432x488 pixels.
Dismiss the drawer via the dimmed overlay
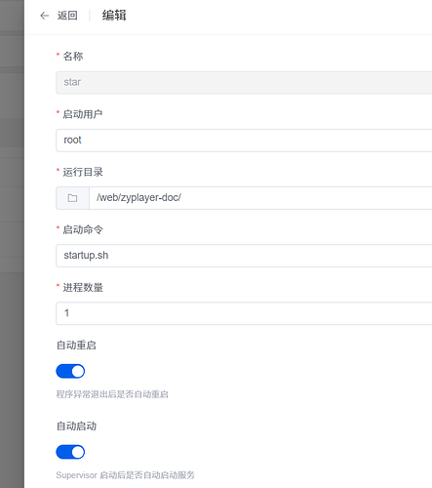point(12,244)
